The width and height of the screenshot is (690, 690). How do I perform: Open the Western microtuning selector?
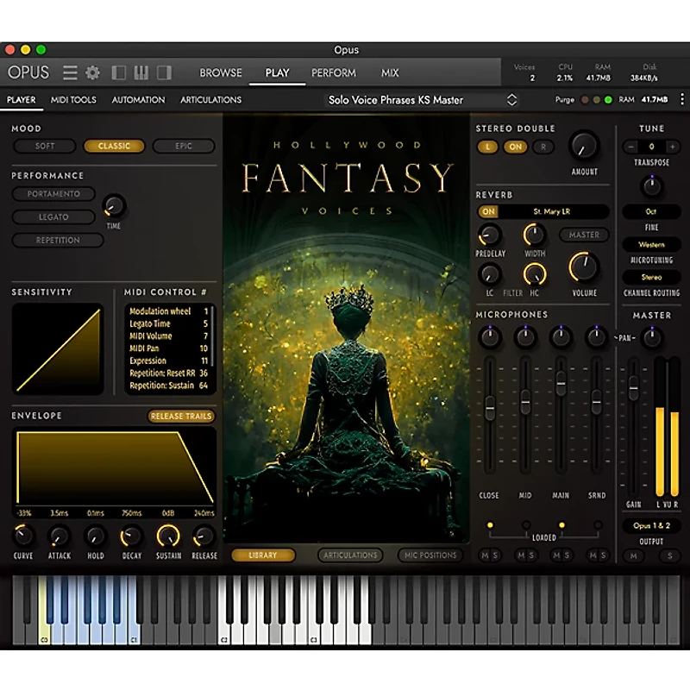651,245
